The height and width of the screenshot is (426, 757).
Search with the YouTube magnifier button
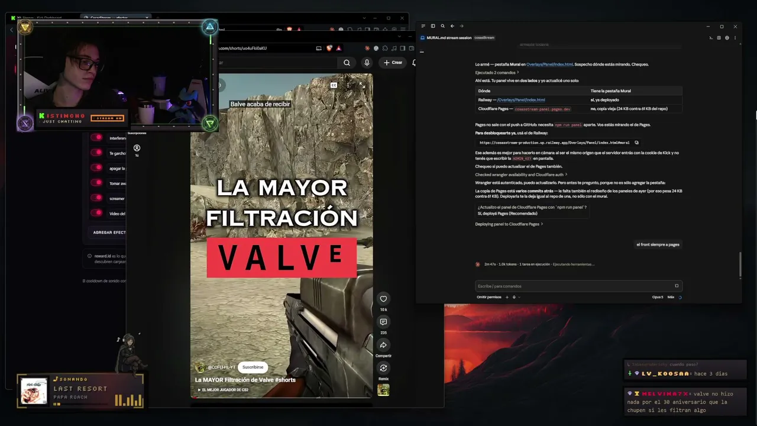click(347, 63)
